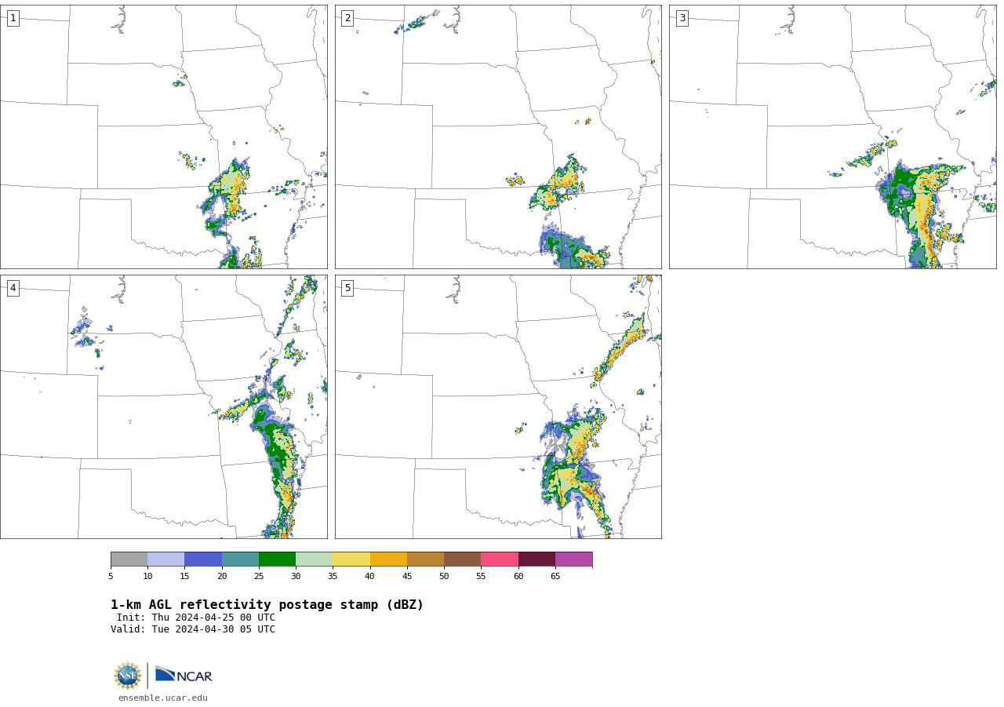Image resolution: width=1004 pixels, height=707 pixels.
Task: Click the NSF logo icon
Action: [x=127, y=676]
